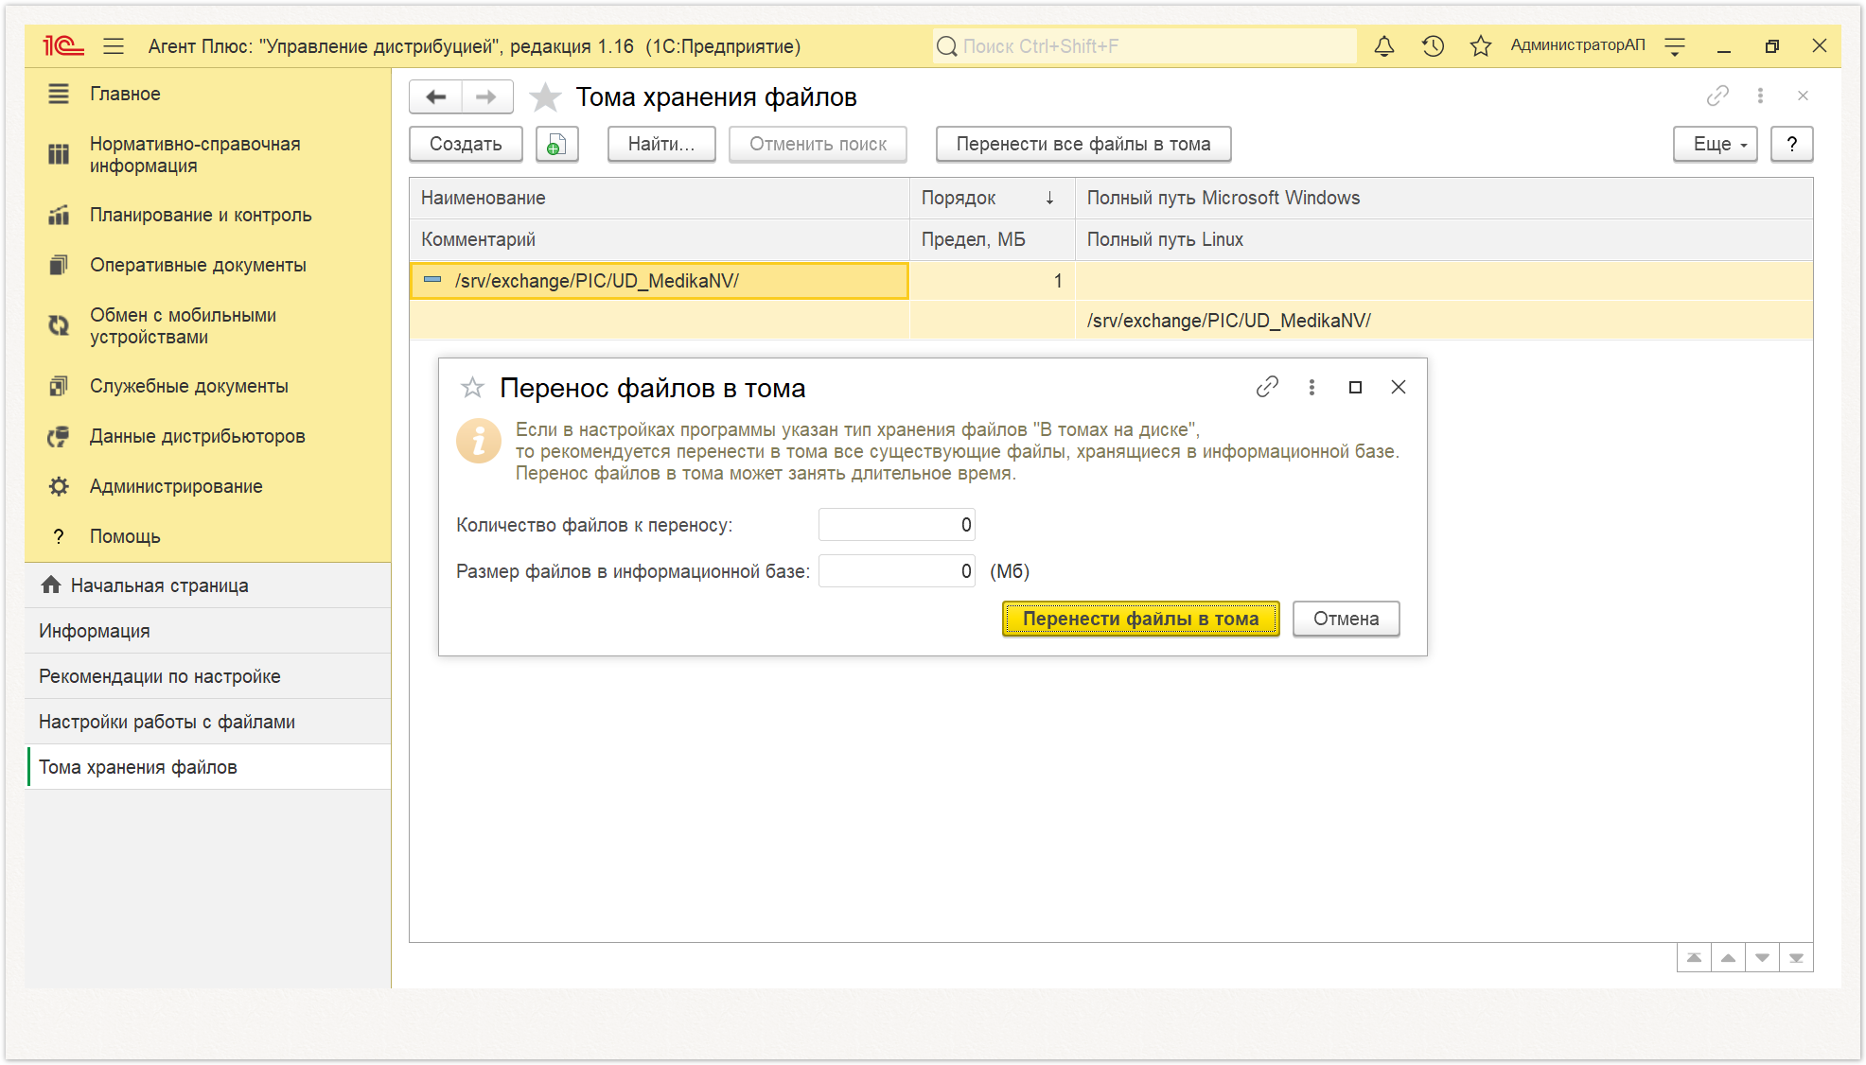Click order value 1 cell
1866x1065 pixels.
coord(992,281)
